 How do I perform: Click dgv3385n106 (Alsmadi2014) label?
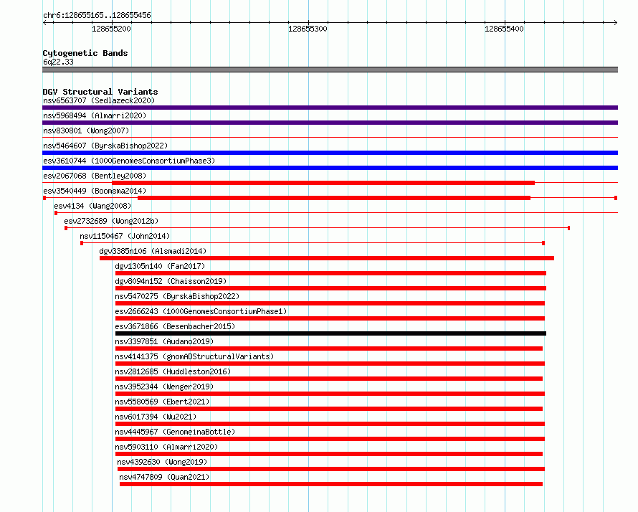pos(153,251)
